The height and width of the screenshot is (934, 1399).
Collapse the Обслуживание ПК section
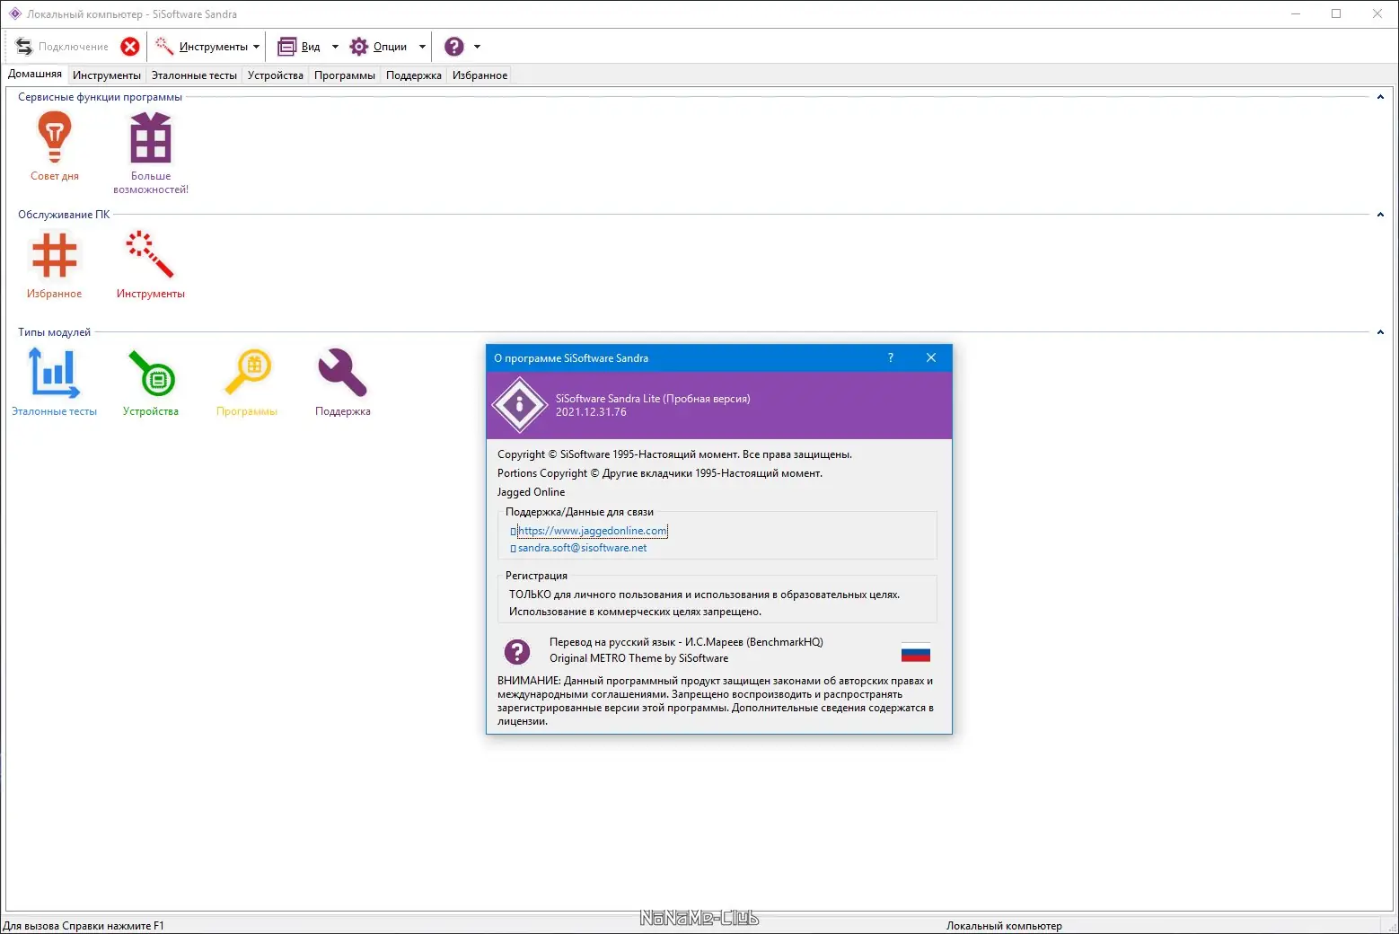(1380, 215)
